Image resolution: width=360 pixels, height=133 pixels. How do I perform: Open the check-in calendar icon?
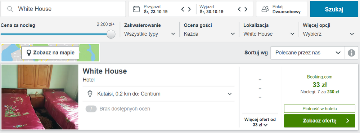[x=136, y=9]
